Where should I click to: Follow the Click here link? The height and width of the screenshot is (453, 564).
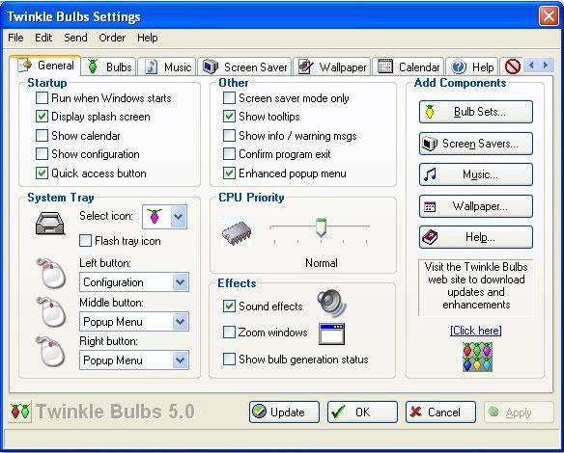475,331
